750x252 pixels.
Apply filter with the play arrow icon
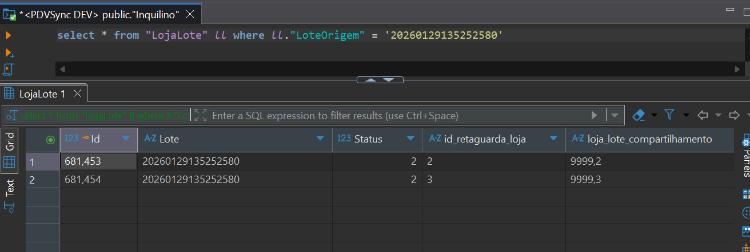(x=595, y=115)
